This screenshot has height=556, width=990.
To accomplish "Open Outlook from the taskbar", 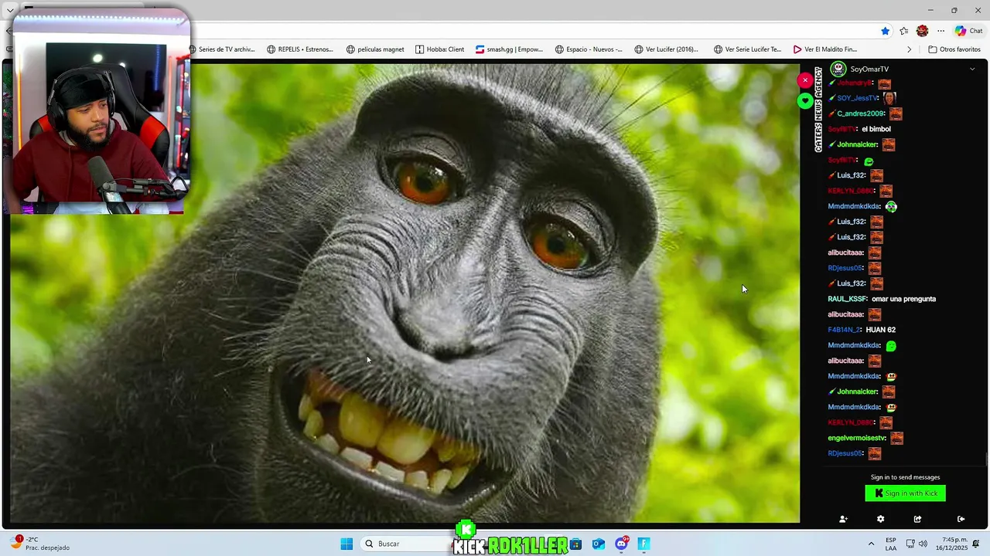I will pyautogui.click(x=599, y=544).
